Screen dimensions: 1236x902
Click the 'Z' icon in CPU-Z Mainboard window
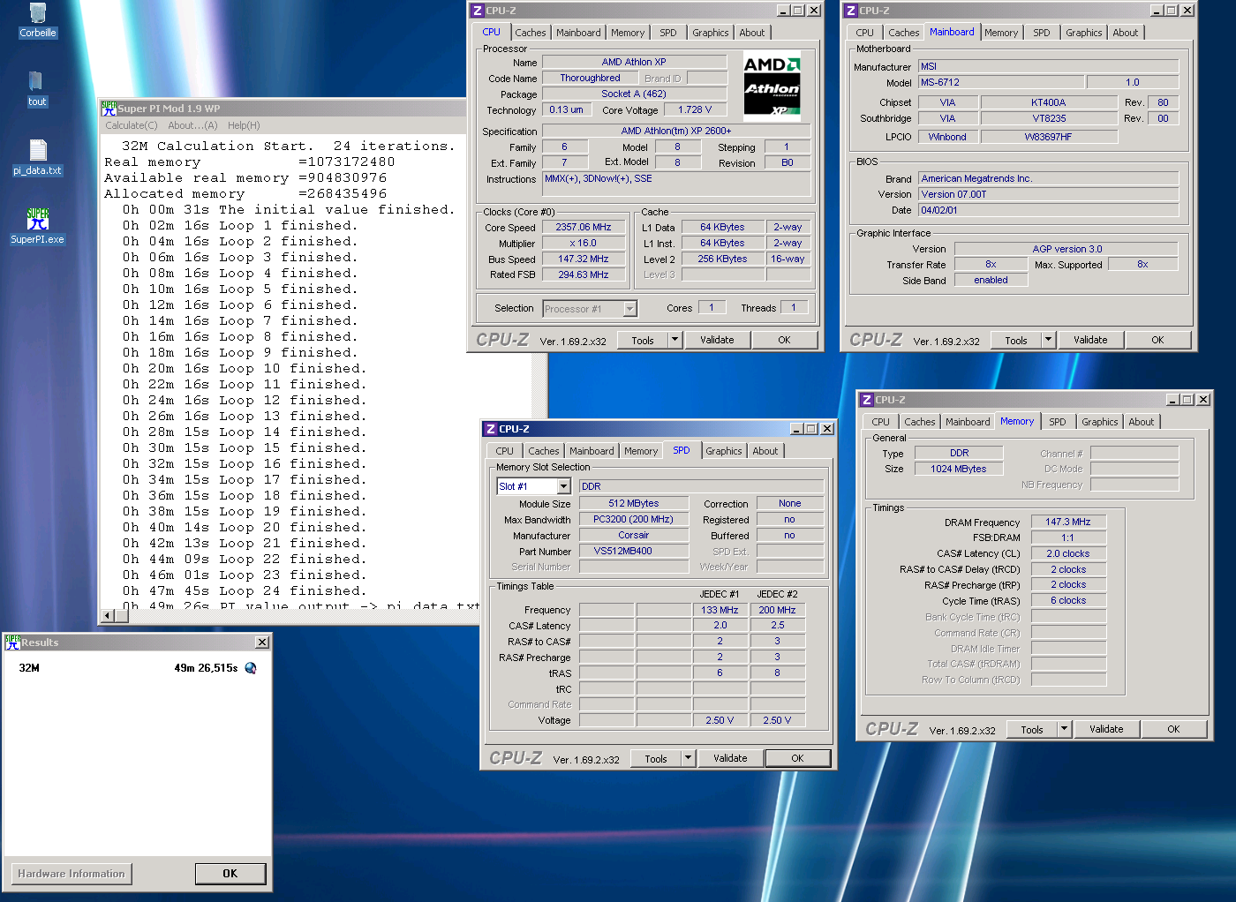tap(850, 11)
